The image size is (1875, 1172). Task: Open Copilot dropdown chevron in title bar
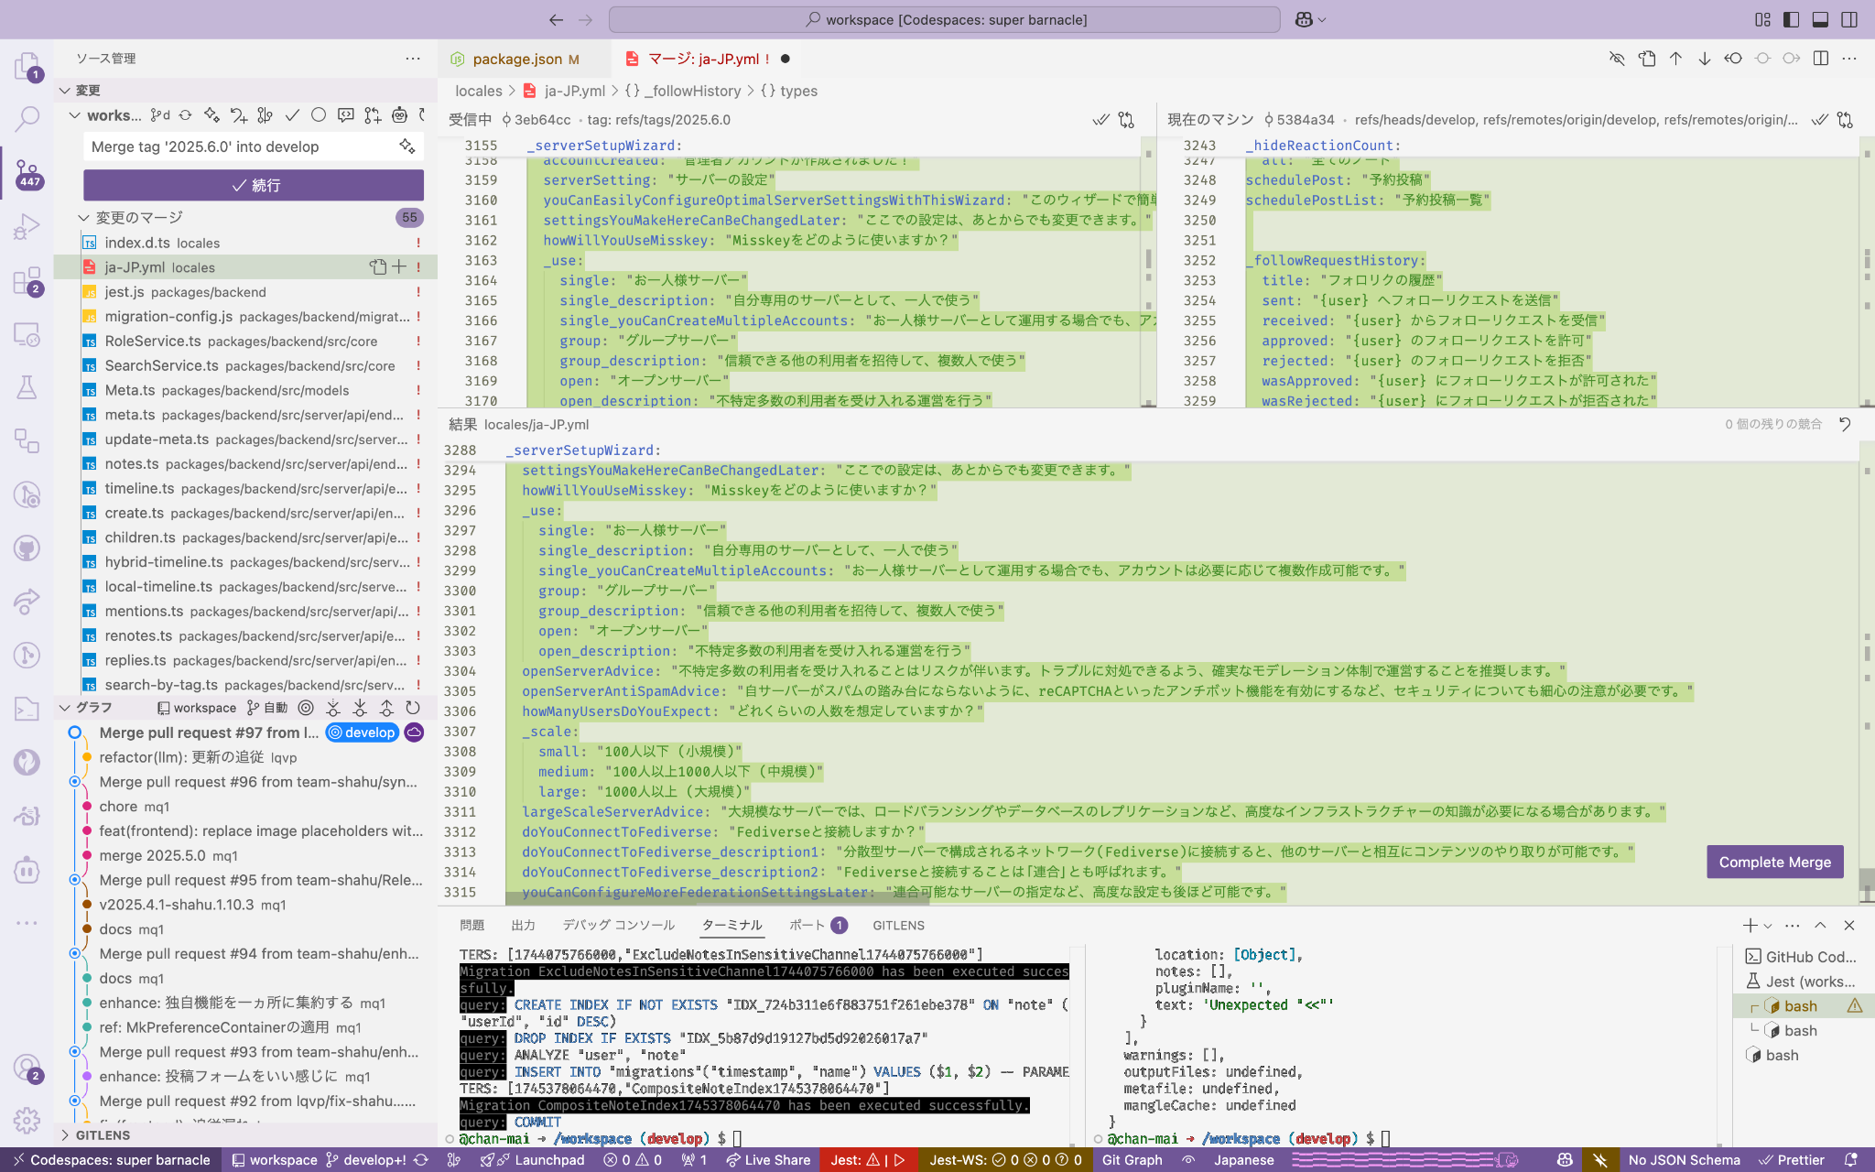(1322, 19)
